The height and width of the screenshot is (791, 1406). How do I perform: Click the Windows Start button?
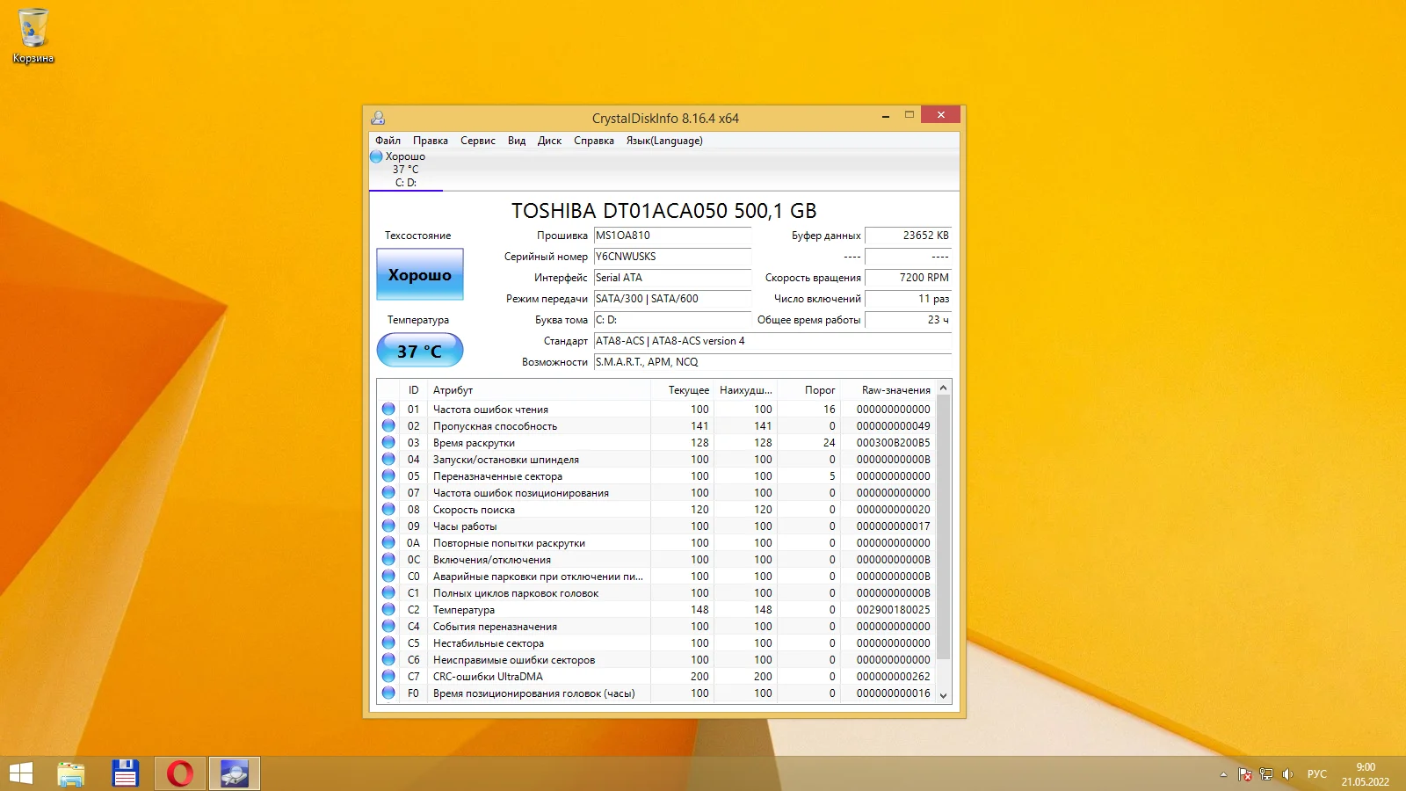[21, 773]
